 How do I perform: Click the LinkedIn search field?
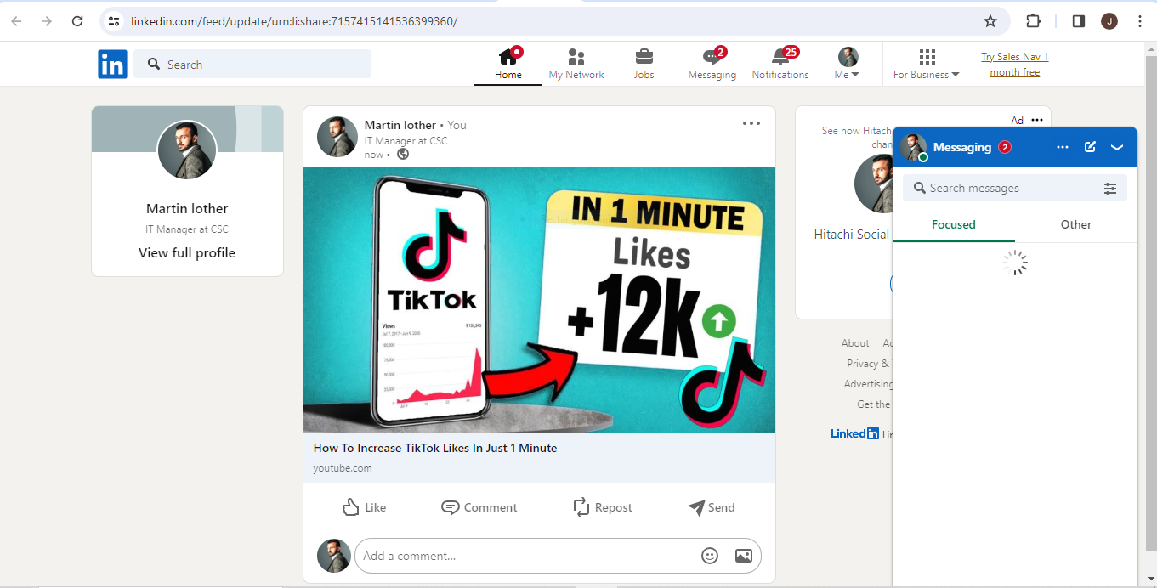coord(252,65)
